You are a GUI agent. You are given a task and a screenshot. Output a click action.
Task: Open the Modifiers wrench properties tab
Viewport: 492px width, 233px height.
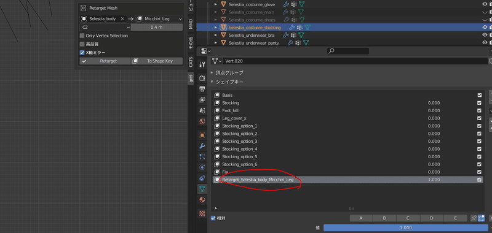click(202, 146)
